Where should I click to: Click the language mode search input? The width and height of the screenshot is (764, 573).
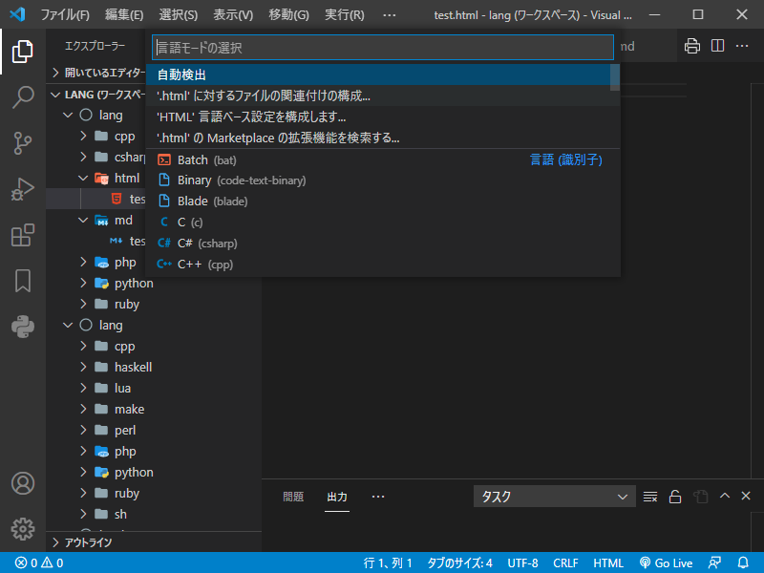pyautogui.click(x=383, y=47)
